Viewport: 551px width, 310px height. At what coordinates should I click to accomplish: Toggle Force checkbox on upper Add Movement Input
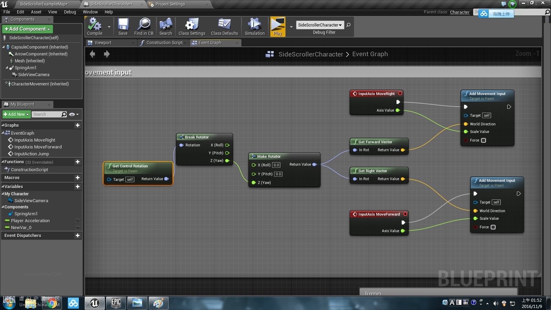click(x=484, y=141)
